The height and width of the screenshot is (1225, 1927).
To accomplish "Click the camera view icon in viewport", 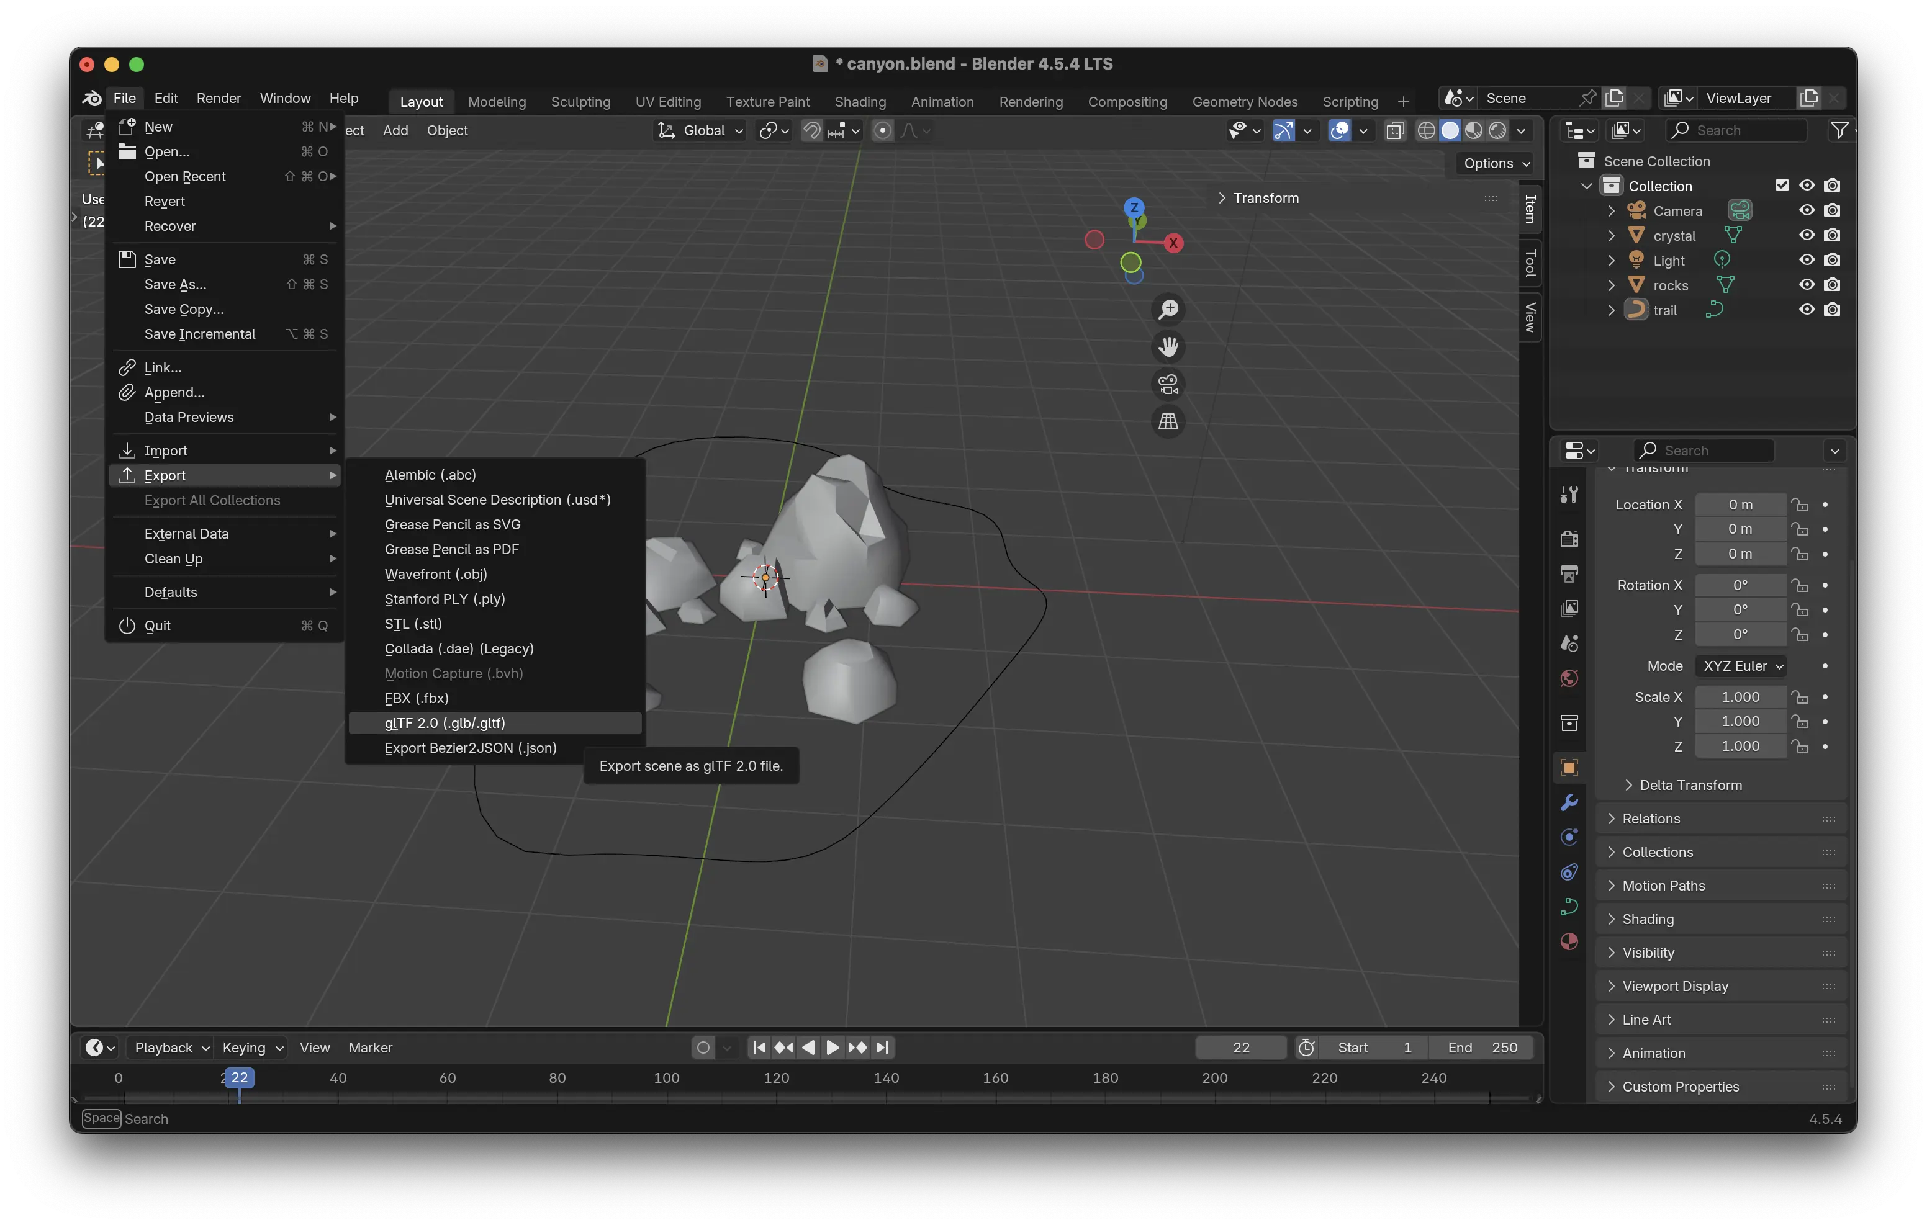I will (x=1168, y=384).
